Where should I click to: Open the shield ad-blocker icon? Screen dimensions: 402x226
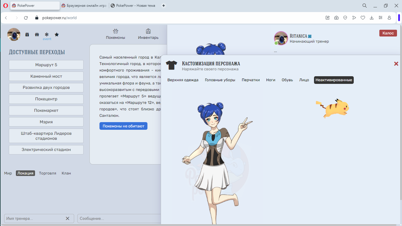click(x=345, y=18)
